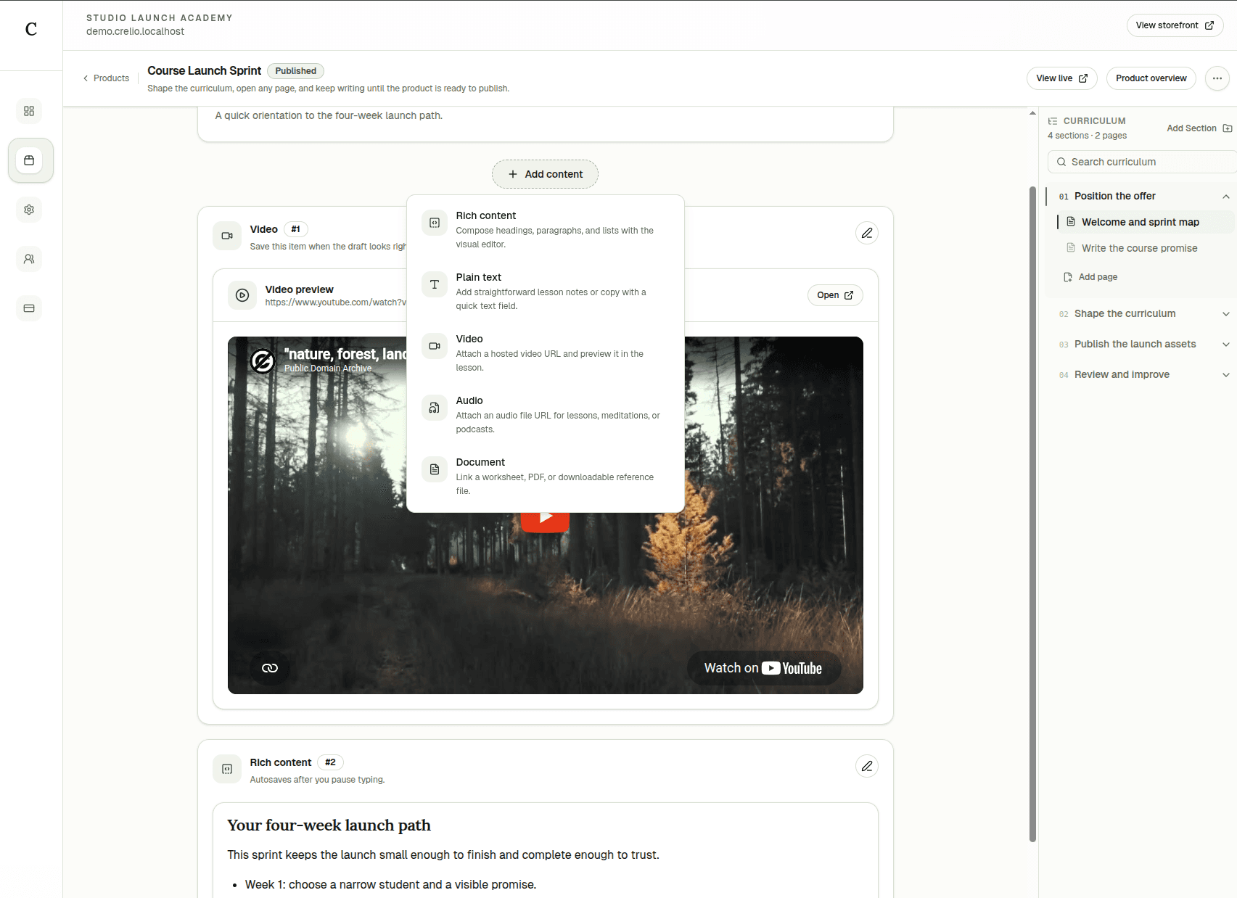Open the Product overview
This screenshot has height=898, width=1237.
tap(1151, 78)
